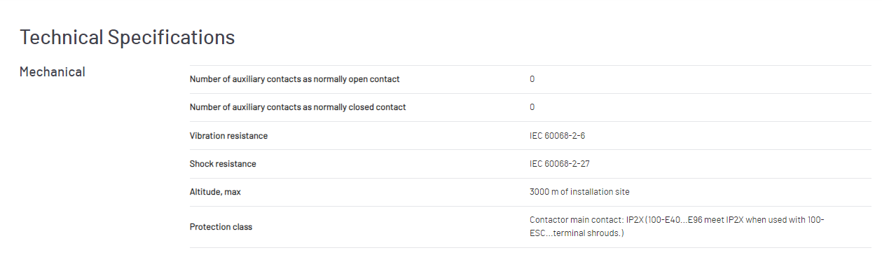The width and height of the screenshot is (882, 255).
Task: Click inside the Shock resistance table row
Action: click(530, 164)
